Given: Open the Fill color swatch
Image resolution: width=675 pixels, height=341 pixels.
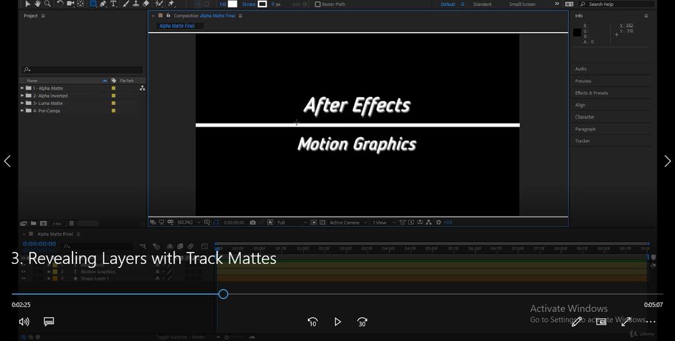Looking at the screenshot, I should point(233,4).
